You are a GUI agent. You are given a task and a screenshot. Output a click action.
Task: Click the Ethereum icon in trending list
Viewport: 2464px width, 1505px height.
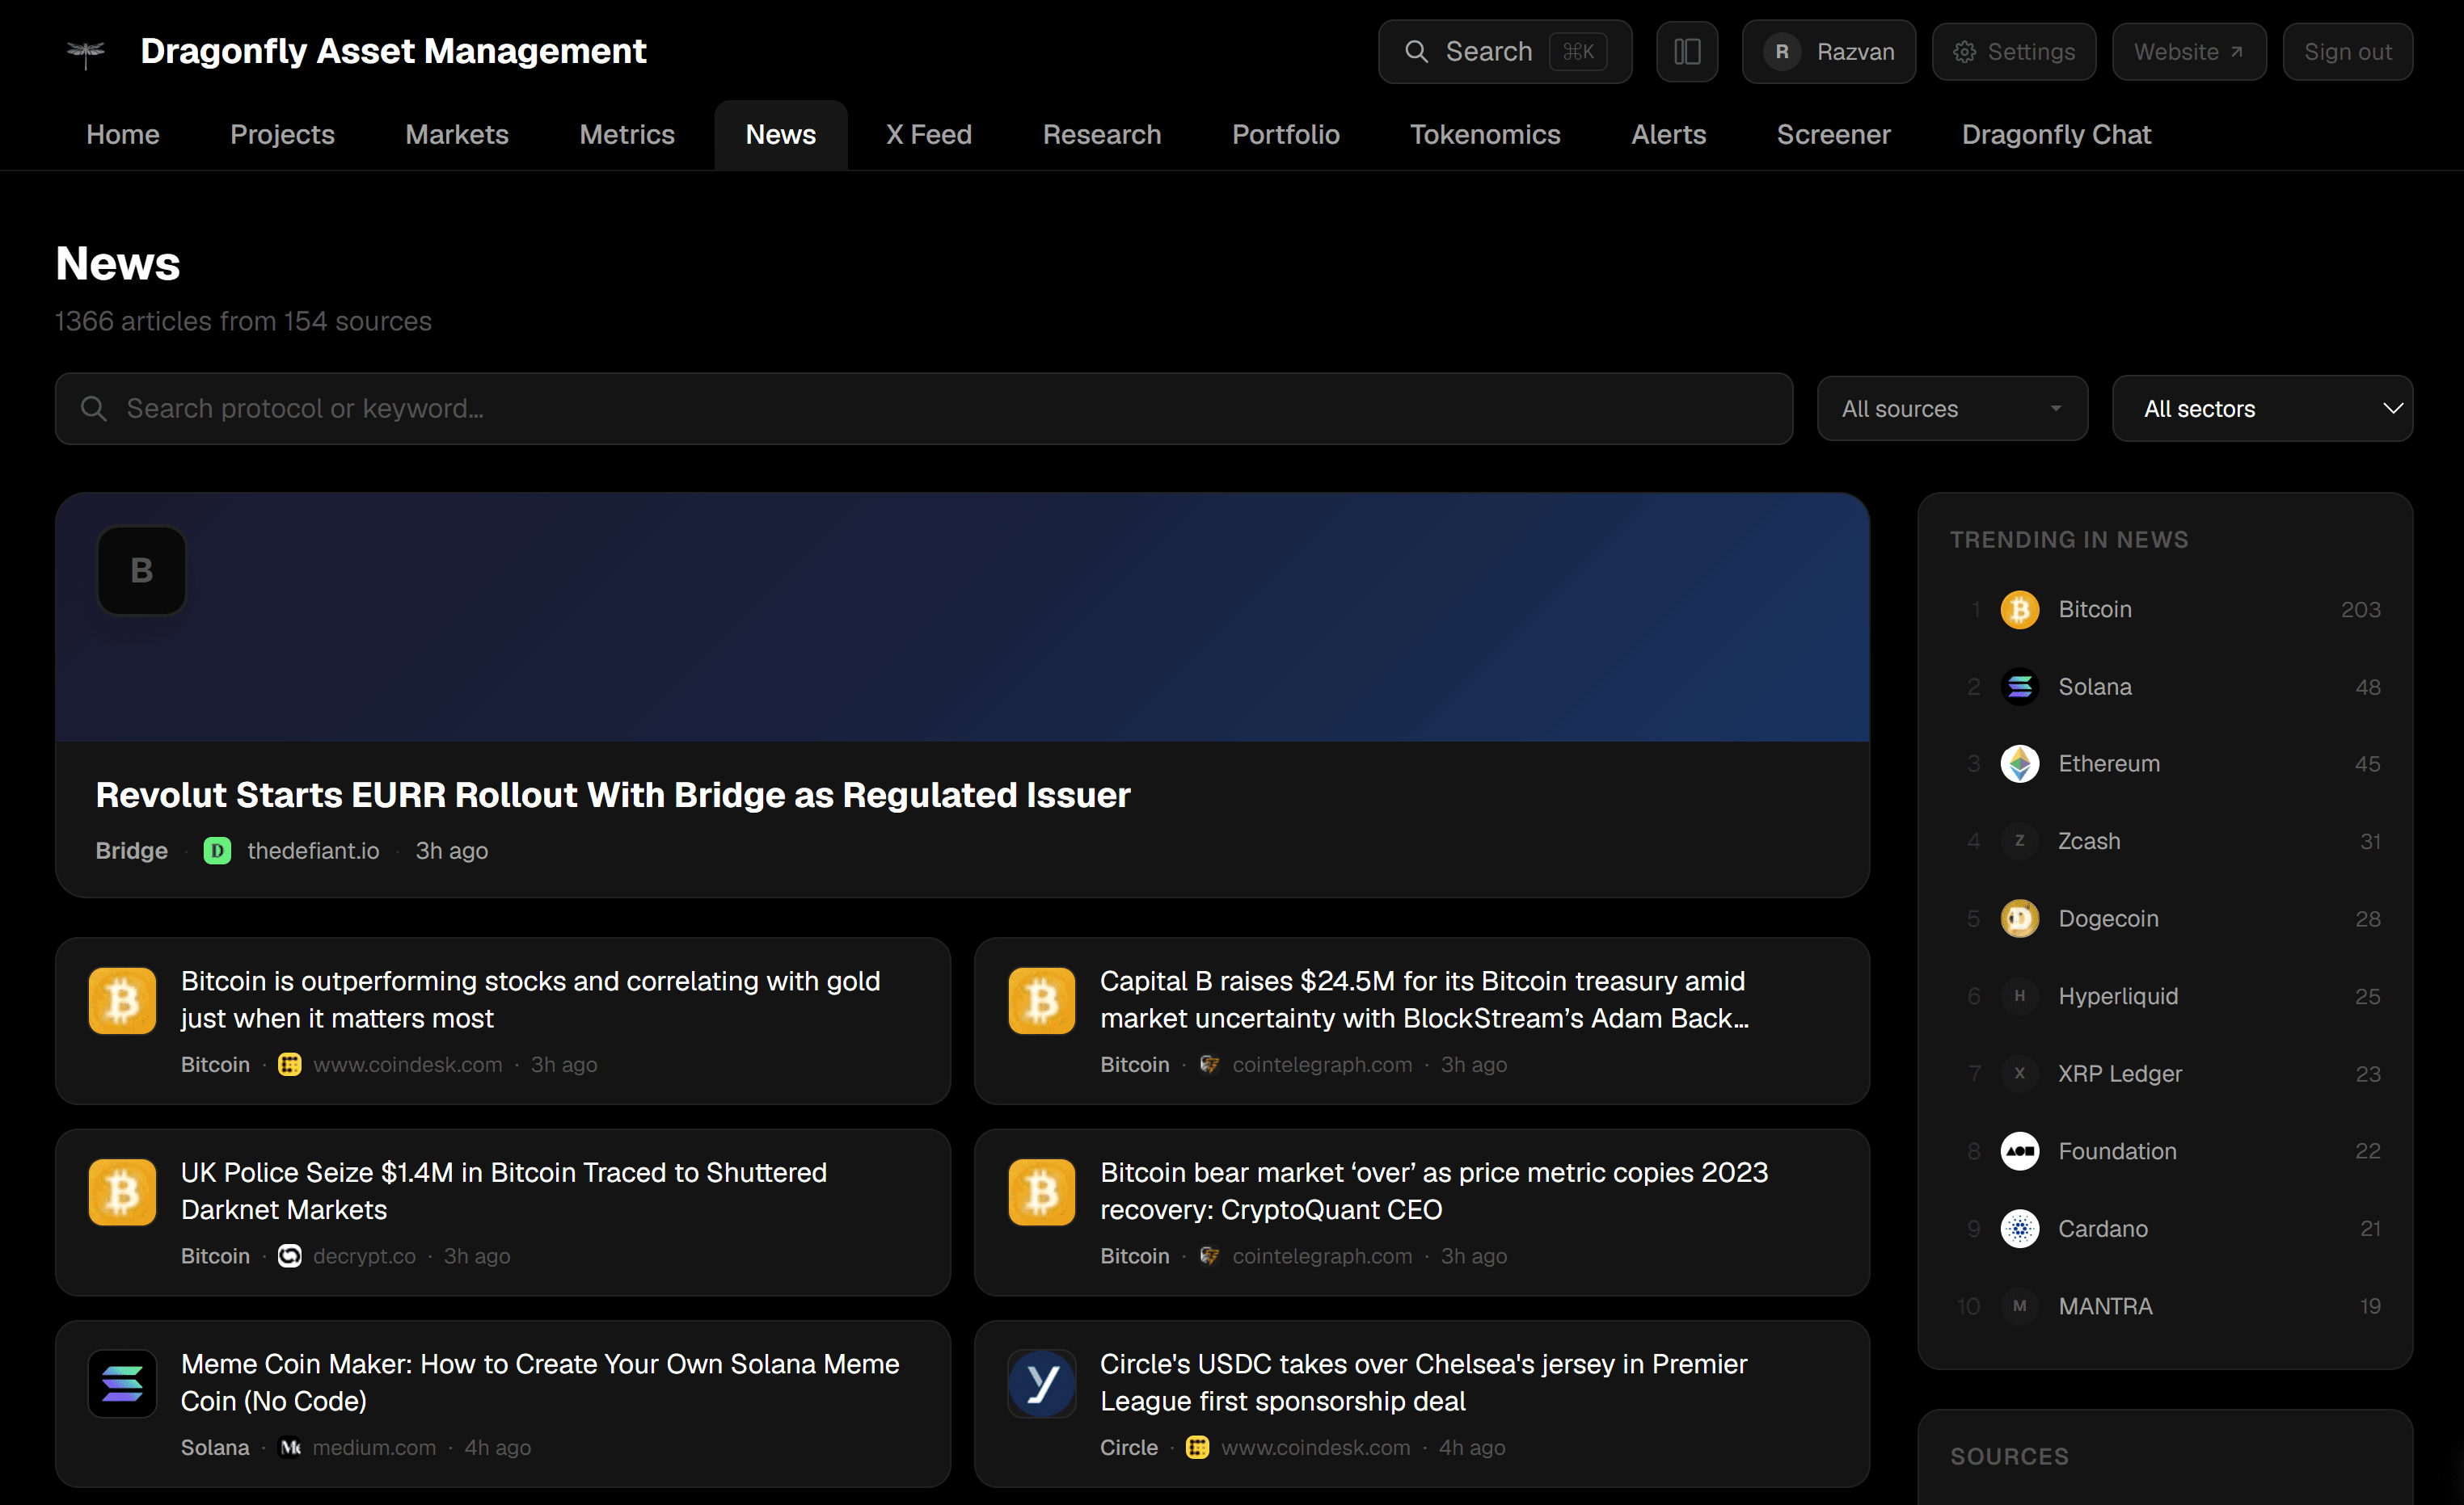coord(2019,763)
